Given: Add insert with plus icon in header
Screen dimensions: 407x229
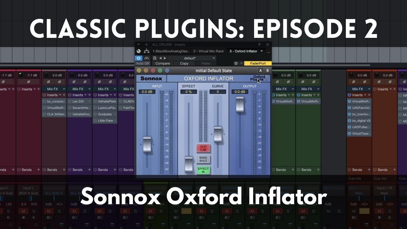Looking at the screenshot, I should [x=146, y=45].
